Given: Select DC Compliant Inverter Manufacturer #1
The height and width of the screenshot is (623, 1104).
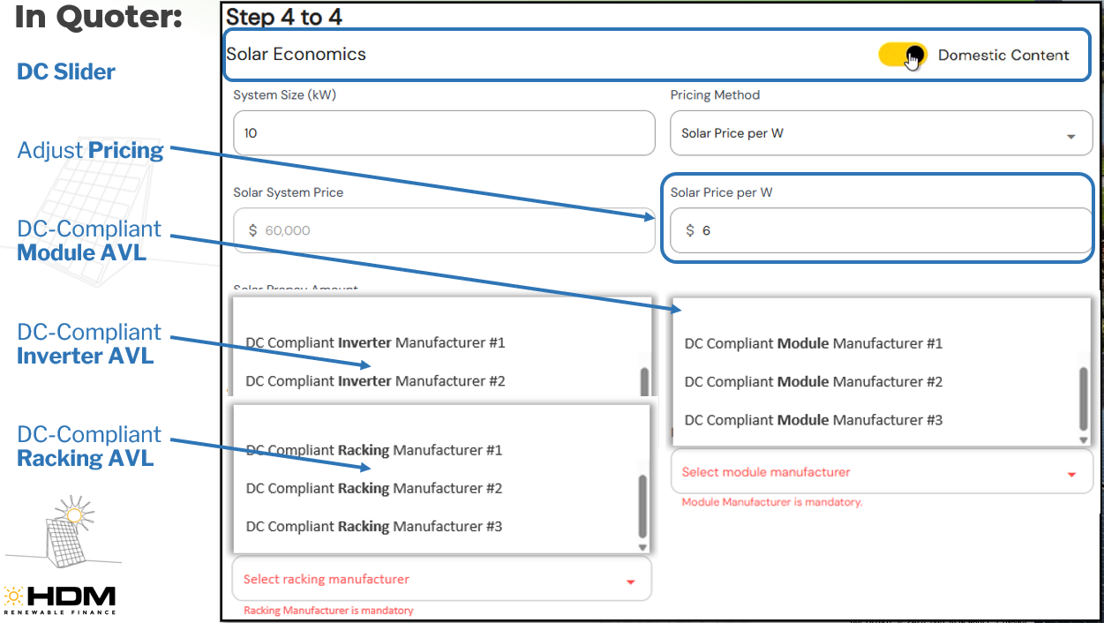Looking at the screenshot, I should pos(375,342).
